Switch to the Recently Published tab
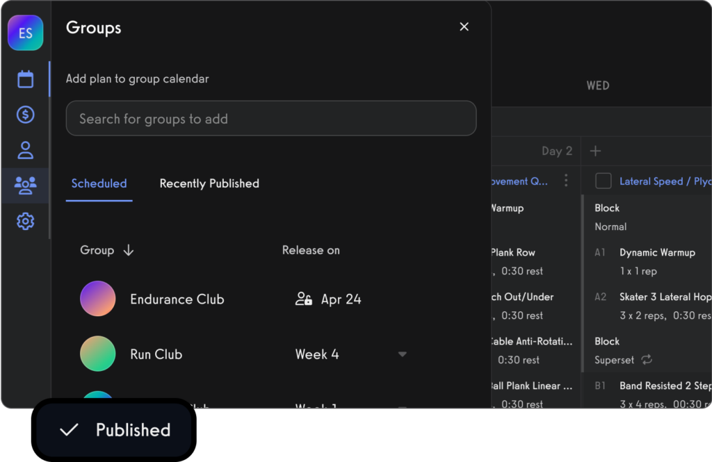 pyautogui.click(x=209, y=183)
